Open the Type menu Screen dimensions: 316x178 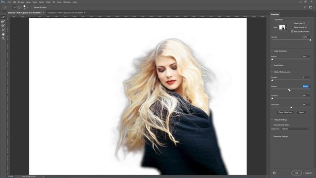35,2
